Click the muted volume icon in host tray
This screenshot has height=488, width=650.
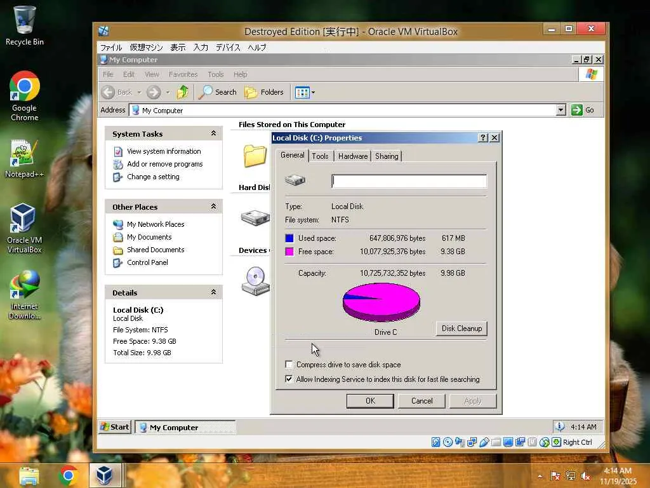(x=586, y=476)
